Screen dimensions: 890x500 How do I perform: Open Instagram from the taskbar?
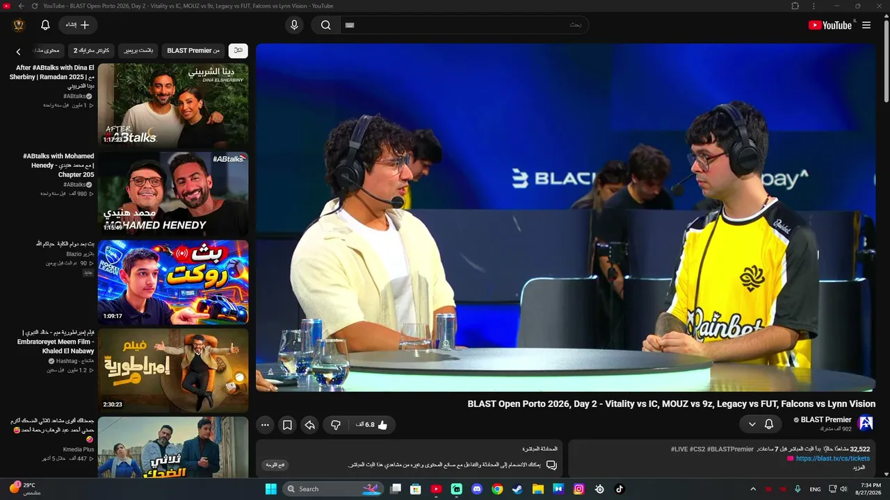pos(578,489)
